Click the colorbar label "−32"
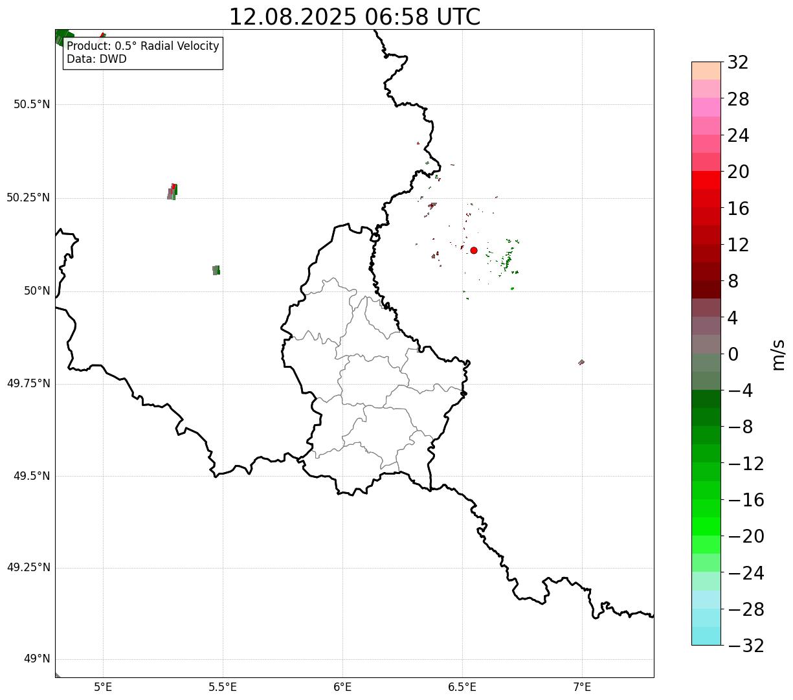This screenshot has height=700, width=793. [746, 646]
